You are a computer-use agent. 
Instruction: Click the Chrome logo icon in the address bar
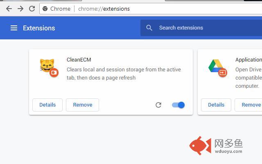coord(45,9)
